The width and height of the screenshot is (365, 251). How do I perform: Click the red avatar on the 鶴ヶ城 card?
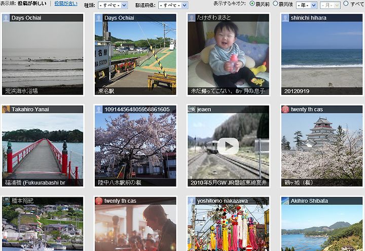point(285,110)
